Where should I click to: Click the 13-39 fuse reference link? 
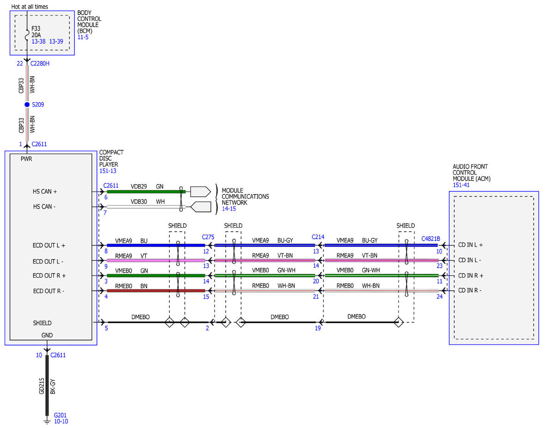pyautogui.click(x=56, y=41)
